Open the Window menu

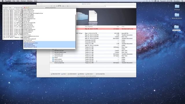point(30,1)
